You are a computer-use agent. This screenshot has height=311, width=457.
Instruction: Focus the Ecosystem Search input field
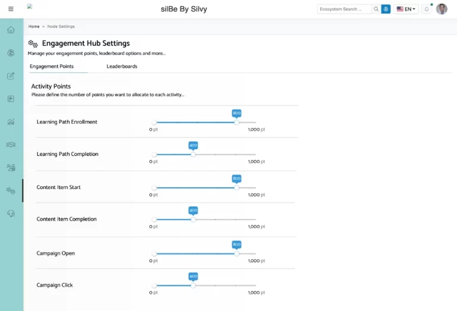[x=345, y=9]
